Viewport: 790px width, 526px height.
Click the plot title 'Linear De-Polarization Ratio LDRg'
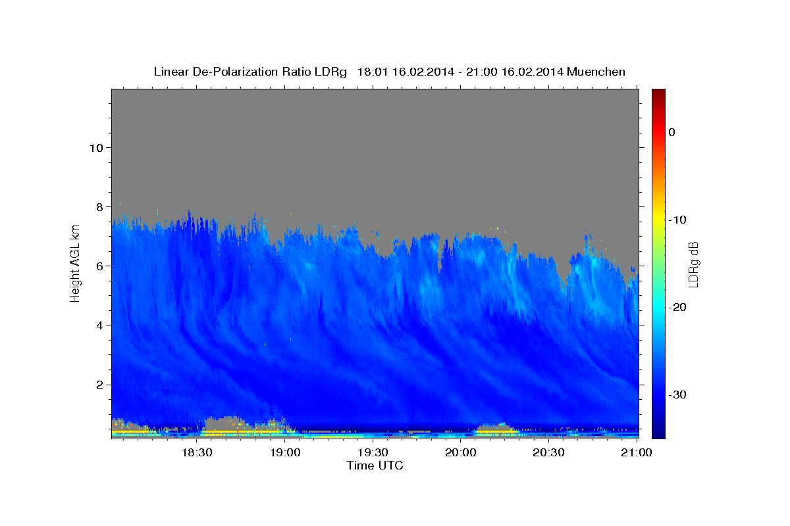[250, 72]
